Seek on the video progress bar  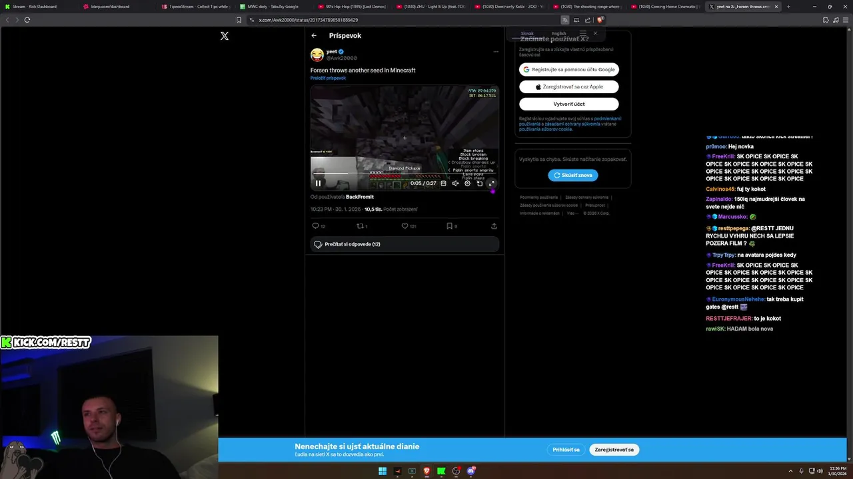pyautogui.click(x=405, y=174)
